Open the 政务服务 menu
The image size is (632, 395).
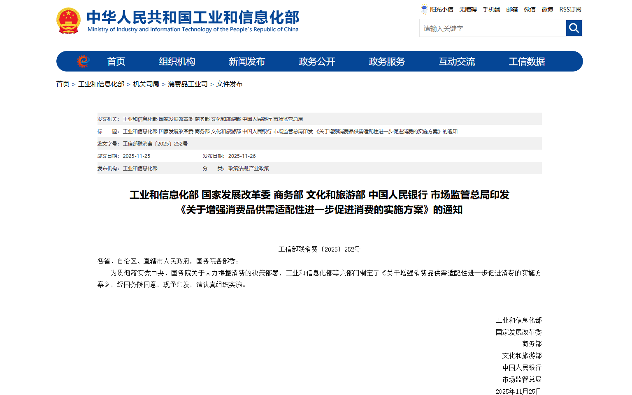point(387,62)
